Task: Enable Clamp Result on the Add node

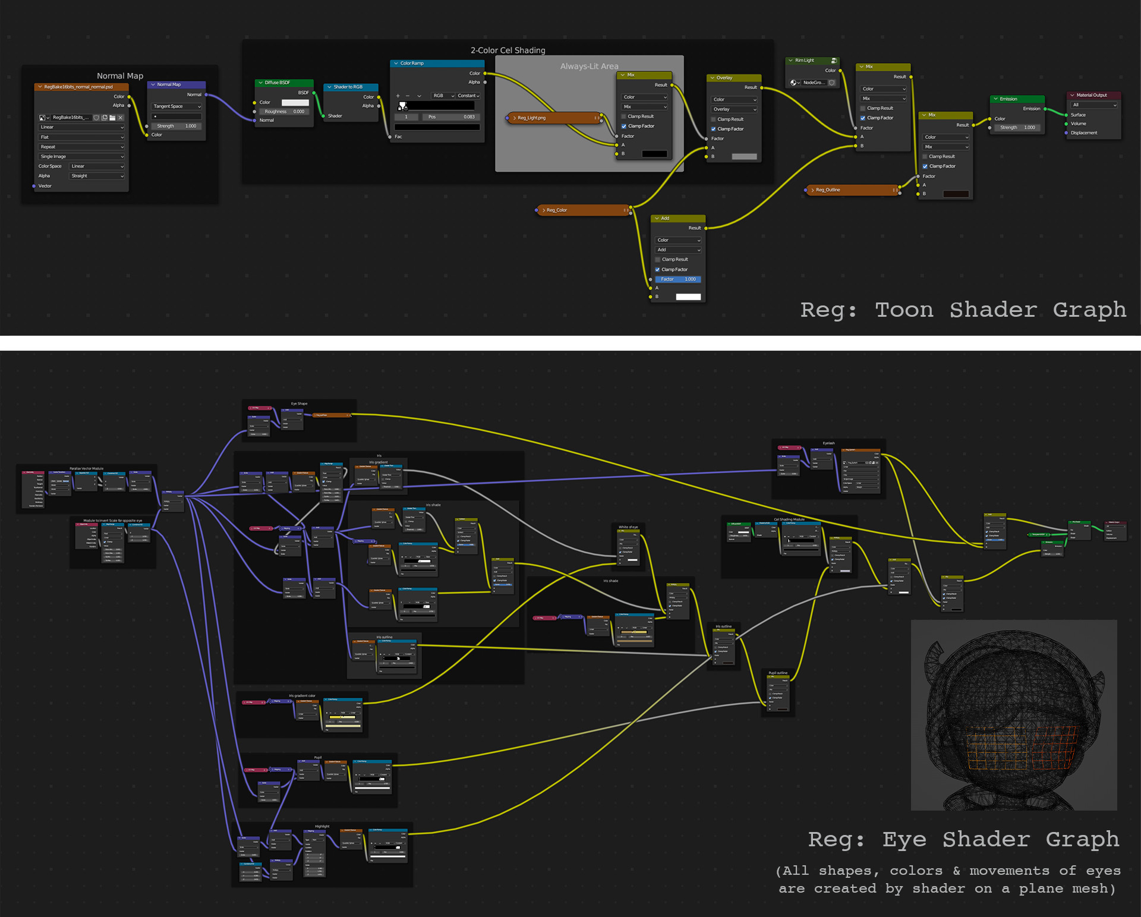Action: point(658,260)
